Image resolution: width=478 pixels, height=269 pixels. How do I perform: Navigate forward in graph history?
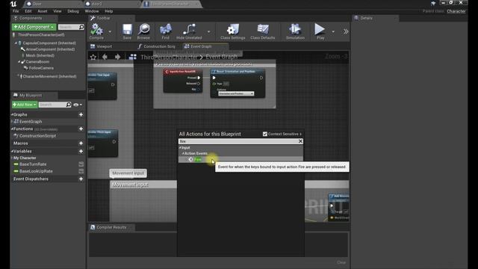tap(117, 57)
